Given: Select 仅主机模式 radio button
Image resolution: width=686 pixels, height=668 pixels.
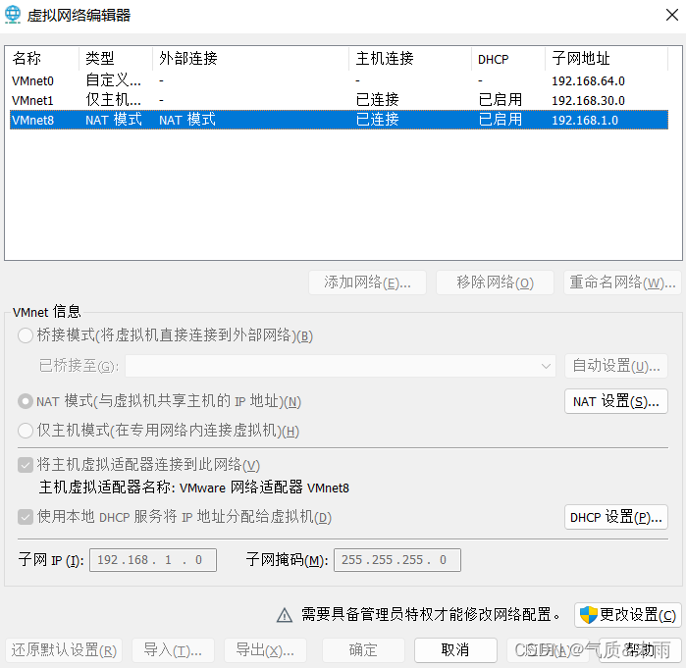Looking at the screenshot, I should pyautogui.click(x=26, y=431).
